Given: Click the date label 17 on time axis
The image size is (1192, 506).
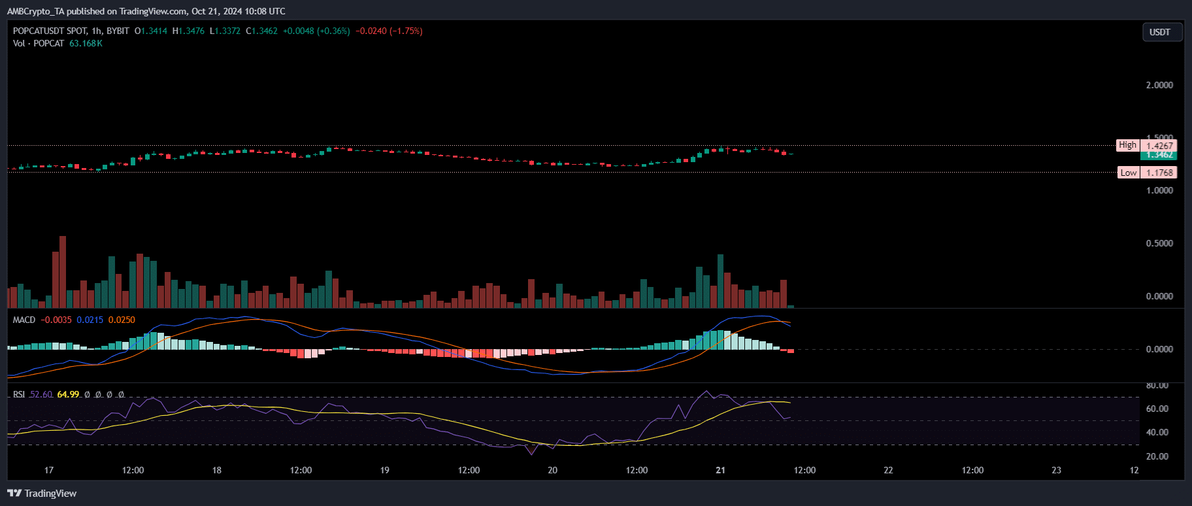Looking at the screenshot, I should coord(49,470).
